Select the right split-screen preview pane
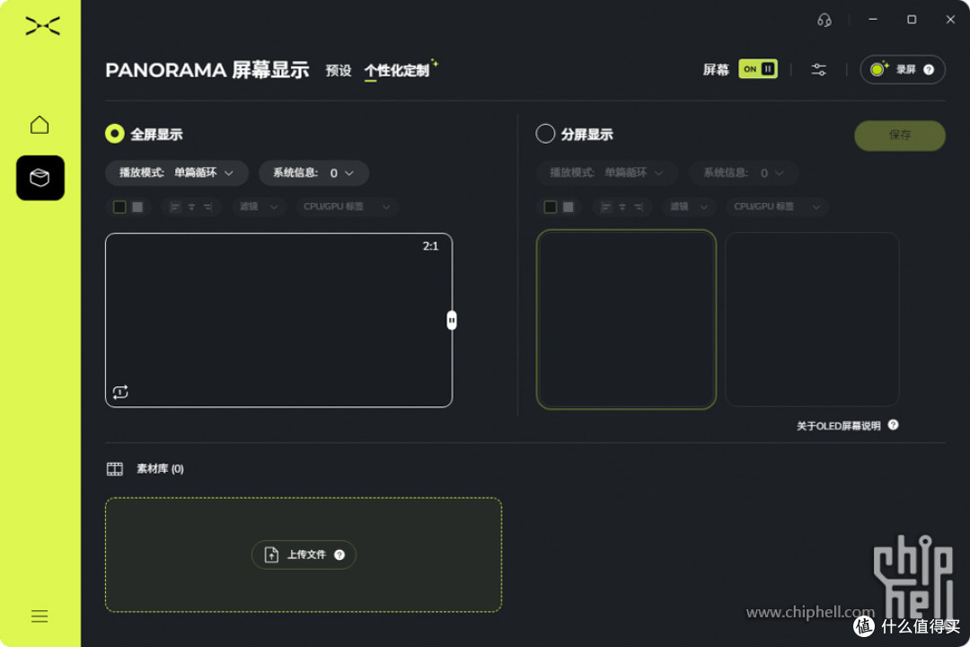Image resolution: width=970 pixels, height=647 pixels. (x=812, y=320)
